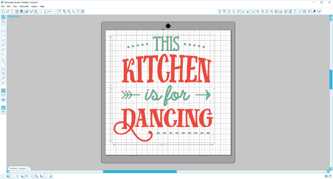Click the DESIGN VIEW label

coord(14,16)
